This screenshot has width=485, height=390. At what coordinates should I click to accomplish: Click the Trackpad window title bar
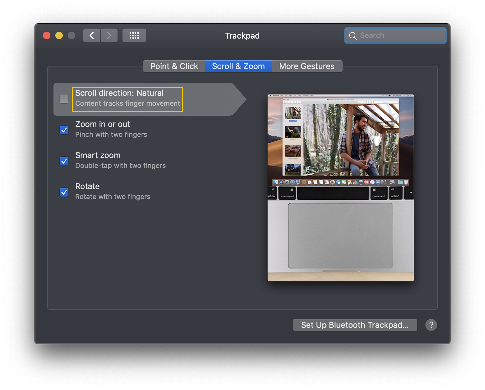242,35
